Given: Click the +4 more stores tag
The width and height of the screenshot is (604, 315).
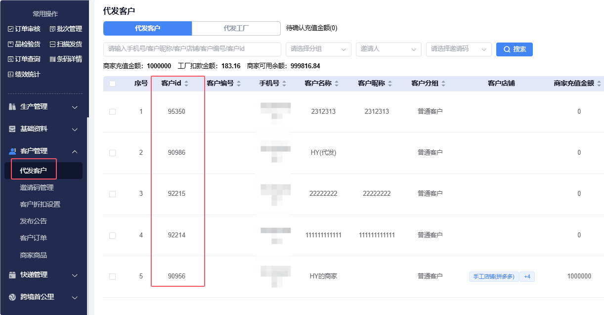Looking at the screenshot, I should pos(527,276).
